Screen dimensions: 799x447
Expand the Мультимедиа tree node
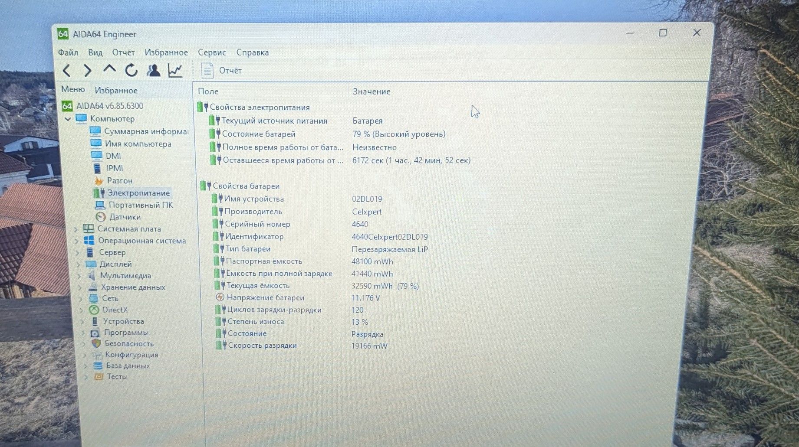pyautogui.click(x=79, y=276)
